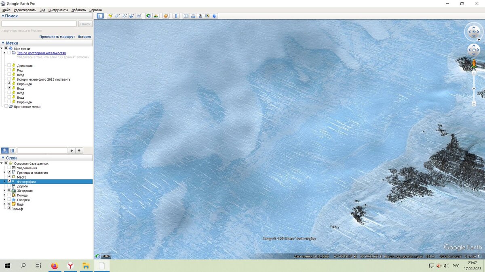Click the Save Image toolbar icon
This screenshot has height=272, width=485.
(200, 16)
